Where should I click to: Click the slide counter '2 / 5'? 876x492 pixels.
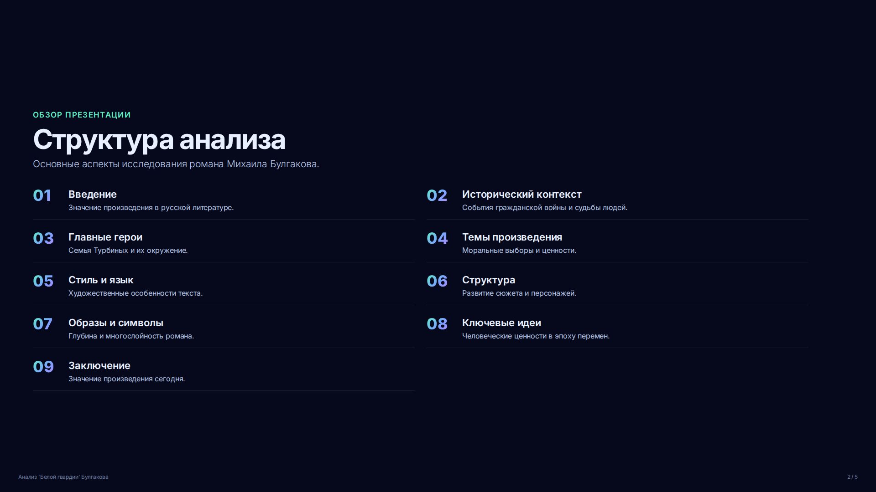pyautogui.click(x=852, y=477)
